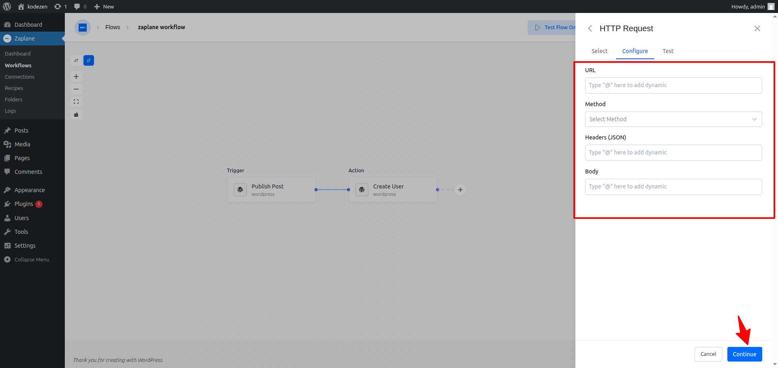
Task: Click the WordPress logo in admin bar
Action: coord(7,6)
